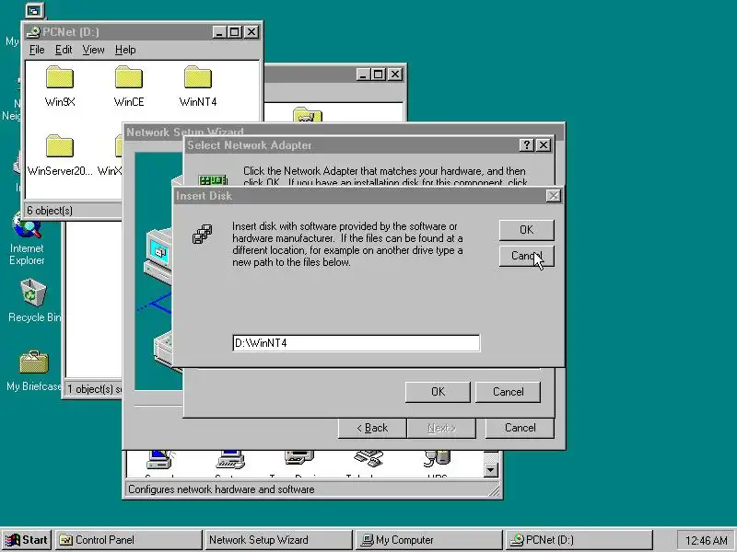Switch to My Computer taskbar button
Viewport: 737px width, 552px height.
[x=428, y=540]
